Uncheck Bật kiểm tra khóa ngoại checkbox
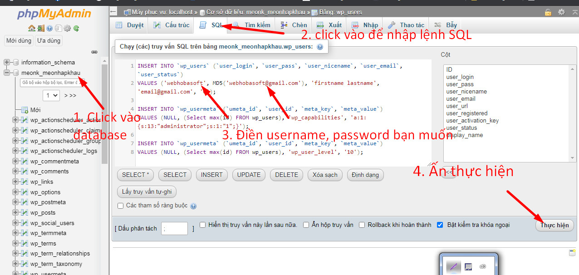 point(440,225)
